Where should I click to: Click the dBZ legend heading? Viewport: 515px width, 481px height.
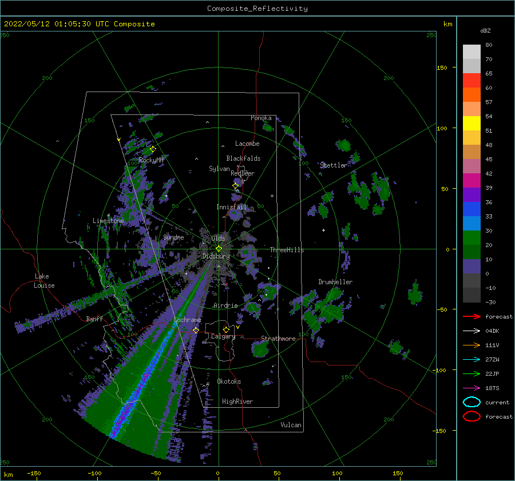tap(485, 31)
